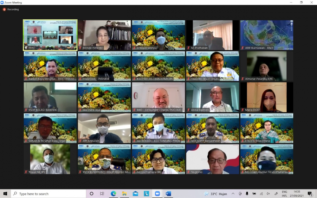The width and height of the screenshot is (317, 198).
Task: Switch to Zoom via taskbar icon
Action: tap(157, 194)
